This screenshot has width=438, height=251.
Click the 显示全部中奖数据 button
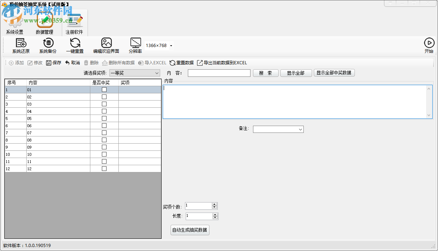(x=334, y=73)
